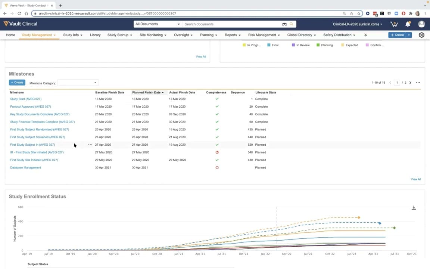Screen dimensions: 430x269
Task: Open the Safety Distribution tab
Action: tap(339, 35)
